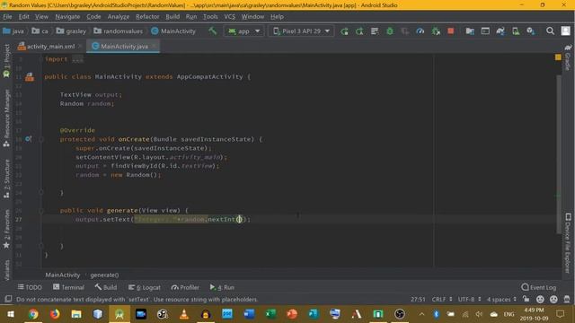Image resolution: width=575 pixels, height=323 pixels.
Task: Open the Run tool window
Action: 222,287
